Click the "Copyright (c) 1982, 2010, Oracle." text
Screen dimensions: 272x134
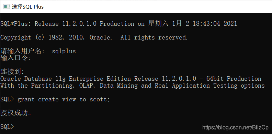[x=56, y=37]
